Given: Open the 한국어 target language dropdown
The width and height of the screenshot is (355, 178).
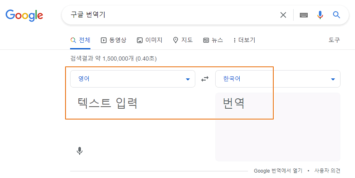Looking at the screenshot, I should (x=278, y=79).
